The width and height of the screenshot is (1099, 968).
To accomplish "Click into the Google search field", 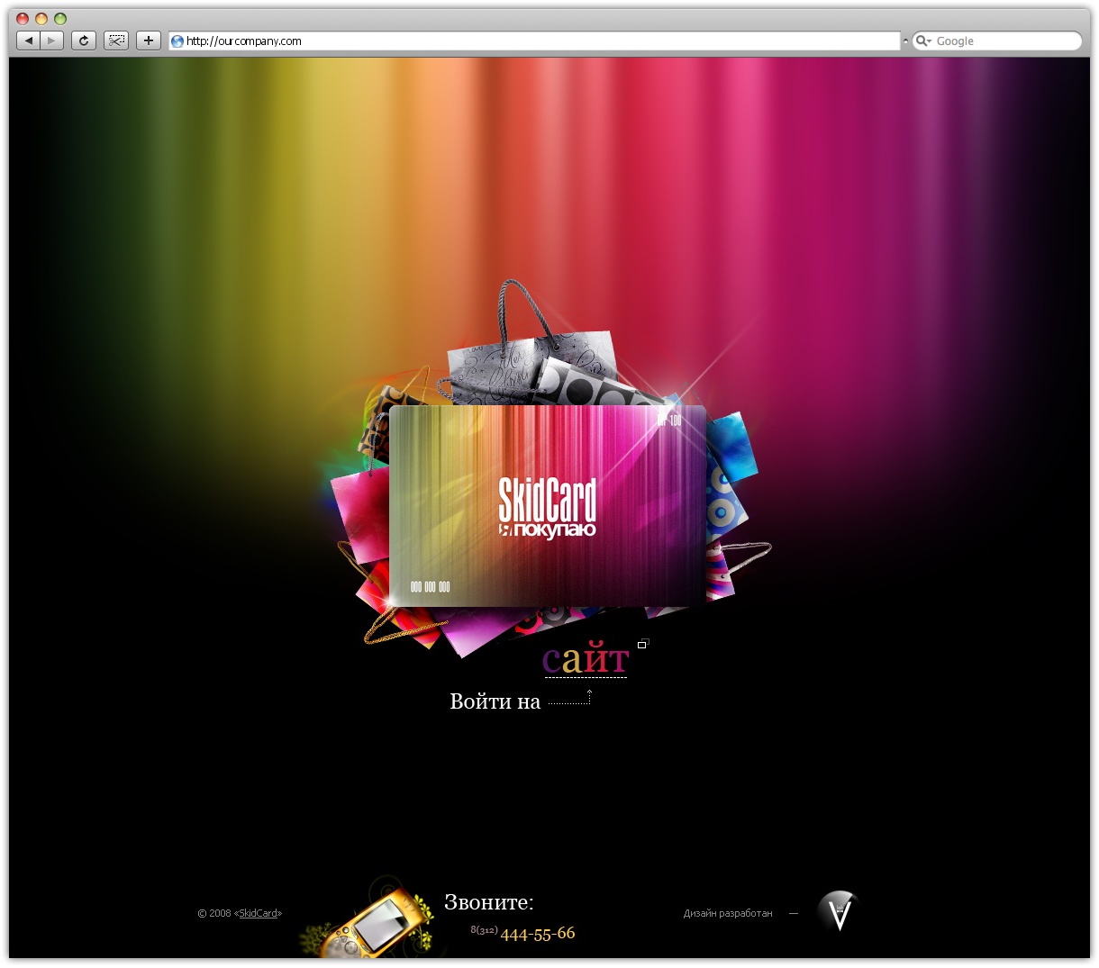I will [x=997, y=41].
